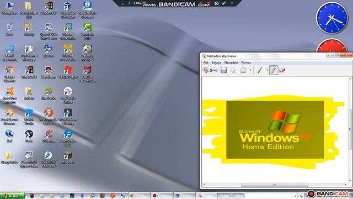Select the BlueStacks desktop icon

click(49, 93)
